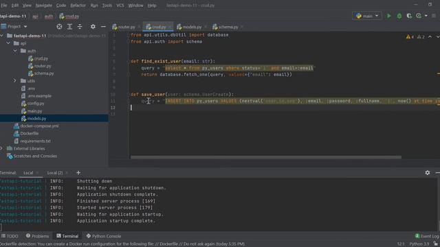This screenshot has width=440, height=247.
Task: Open the Python Console tool window
Action: coord(104,236)
